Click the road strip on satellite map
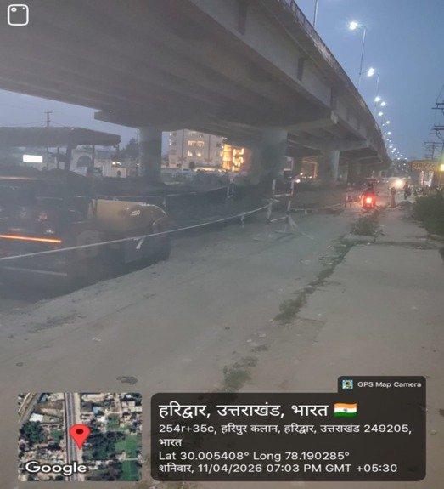 (71, 436)
